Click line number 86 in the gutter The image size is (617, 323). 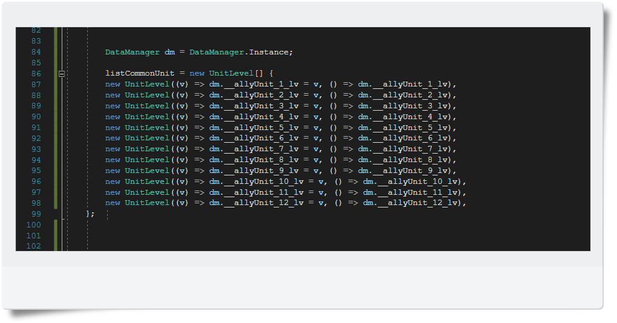tap(36, 74)
